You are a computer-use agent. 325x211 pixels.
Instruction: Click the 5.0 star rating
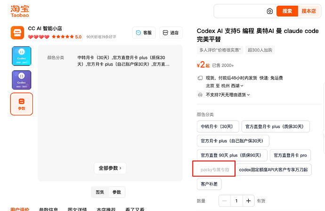pos(66,37)
